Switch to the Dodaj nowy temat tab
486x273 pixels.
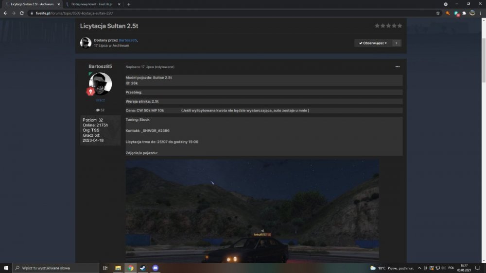point(92,4)
